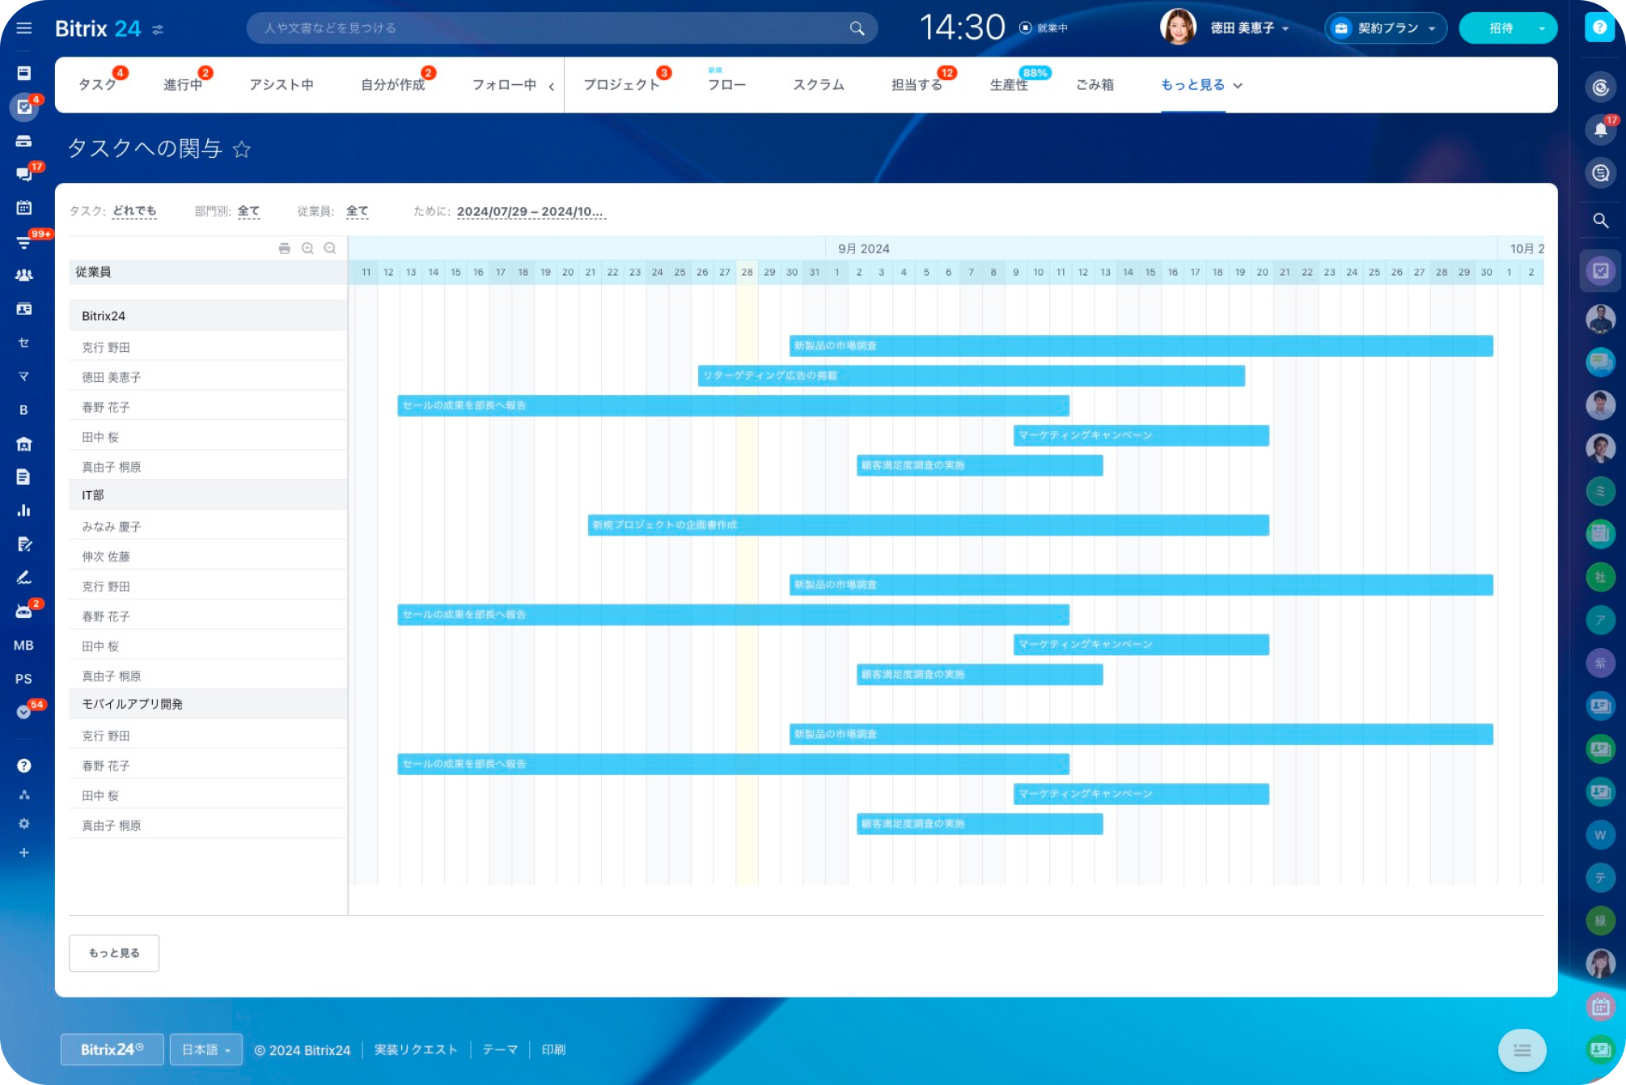Image resolution: width=1626 pixels, height=1085 pixels.
Task: Click the search field at the top
Action: point(558,28)
